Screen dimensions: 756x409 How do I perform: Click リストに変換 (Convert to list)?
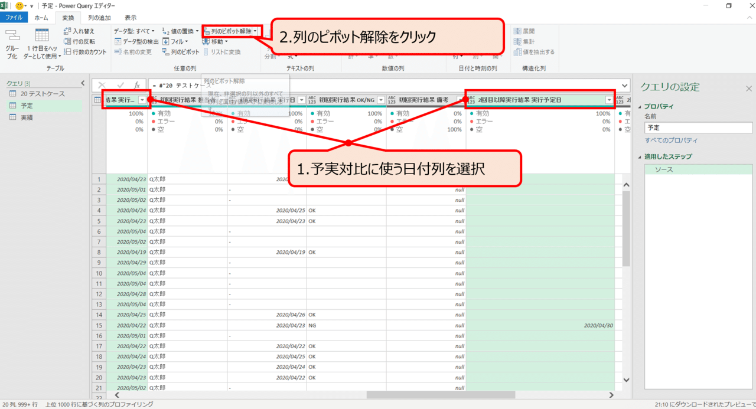click(x=221, y=52)
